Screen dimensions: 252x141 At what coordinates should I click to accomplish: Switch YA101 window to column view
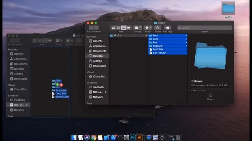(124, 28)
